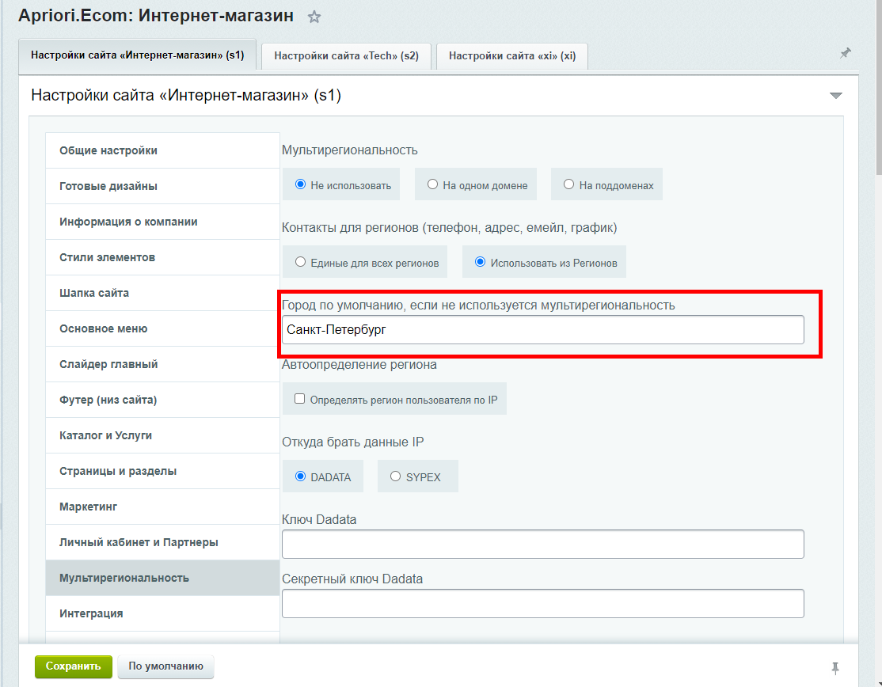Viewport: 882px width, 687px height.
Task: Select the Не использовать radio option
Action: 300,184
